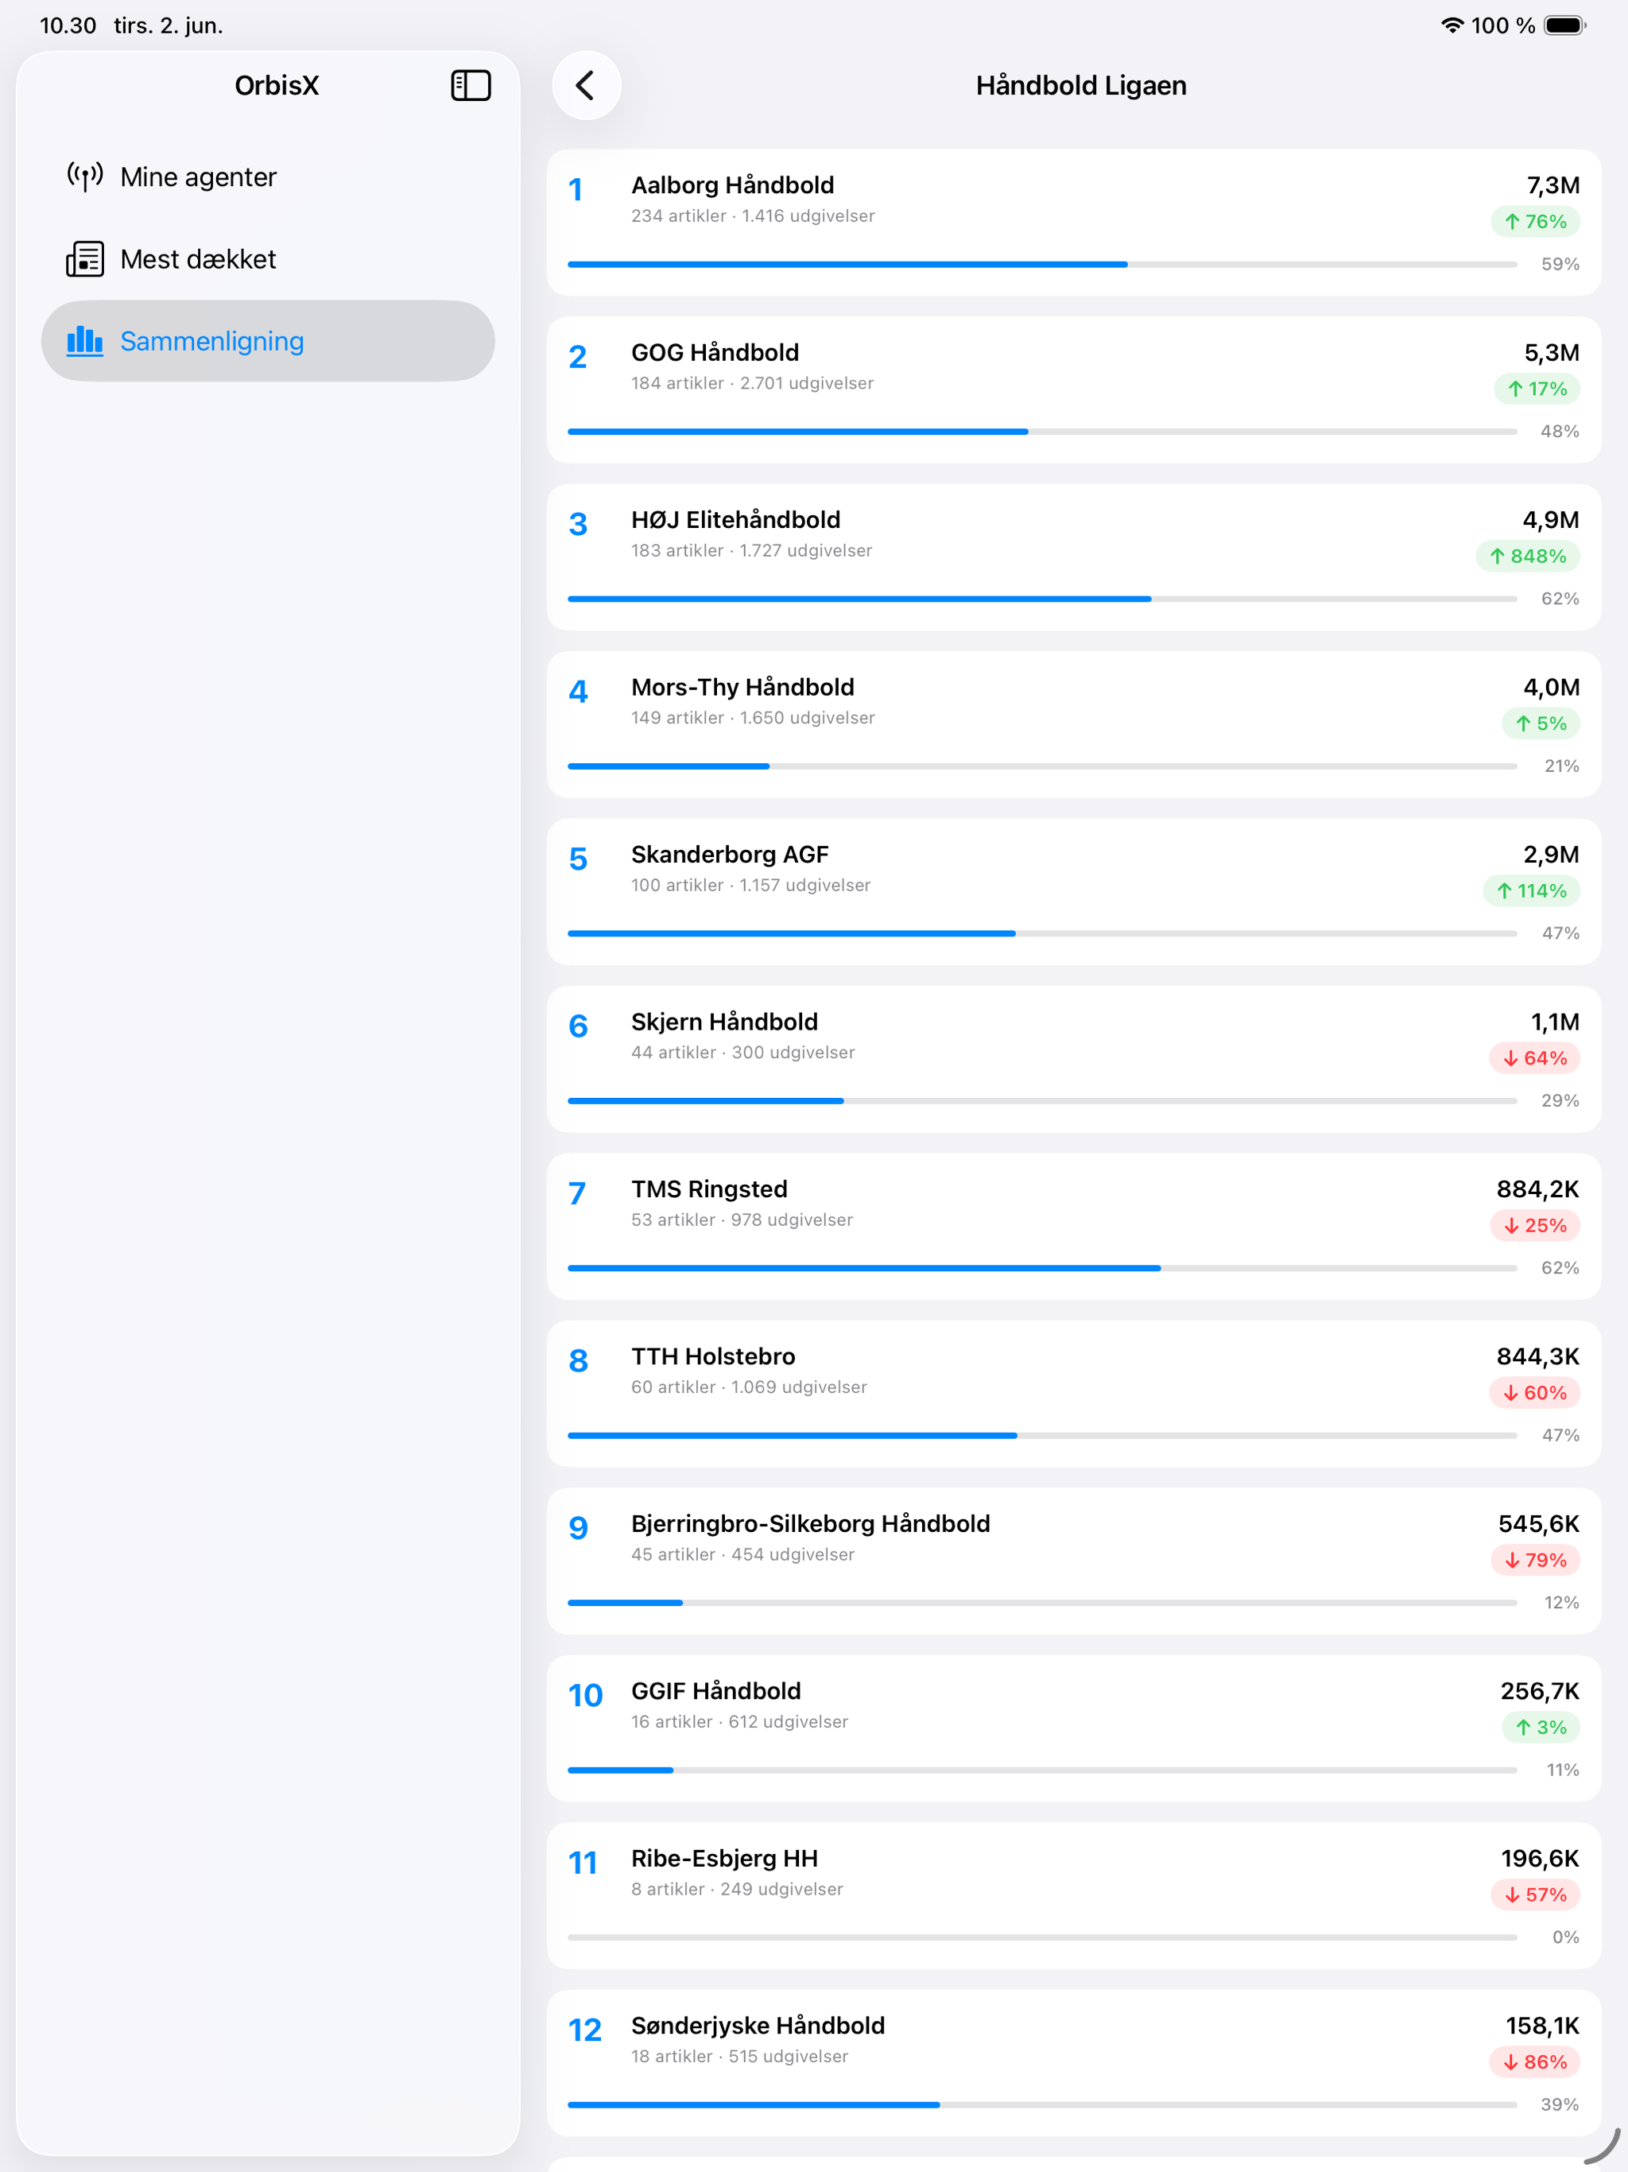Open Skanderborg AGF team row

click(x=1074, y=891)
